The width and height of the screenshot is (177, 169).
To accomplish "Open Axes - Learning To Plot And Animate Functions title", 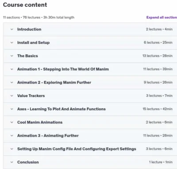I will 62,109.
